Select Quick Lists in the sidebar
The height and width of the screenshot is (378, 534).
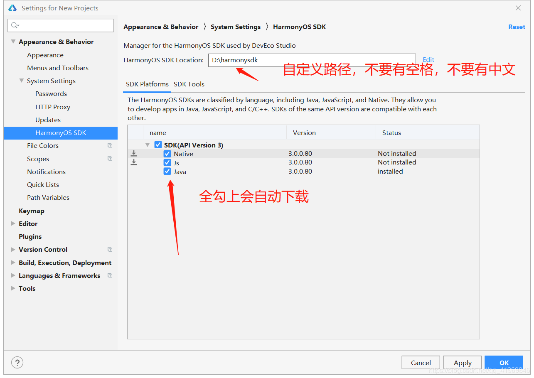pyautogui.click(x=43, y=184)
